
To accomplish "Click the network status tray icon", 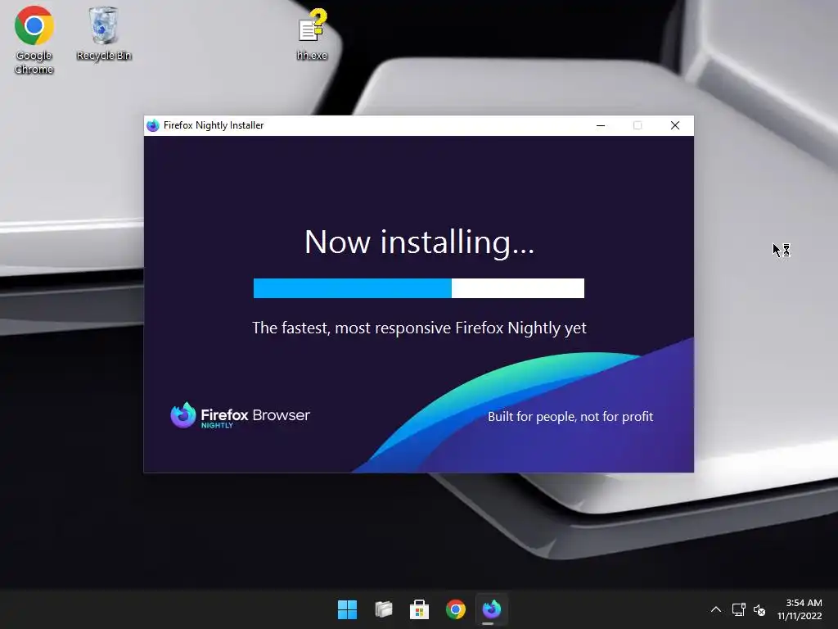I will click(x=739, y=609).
